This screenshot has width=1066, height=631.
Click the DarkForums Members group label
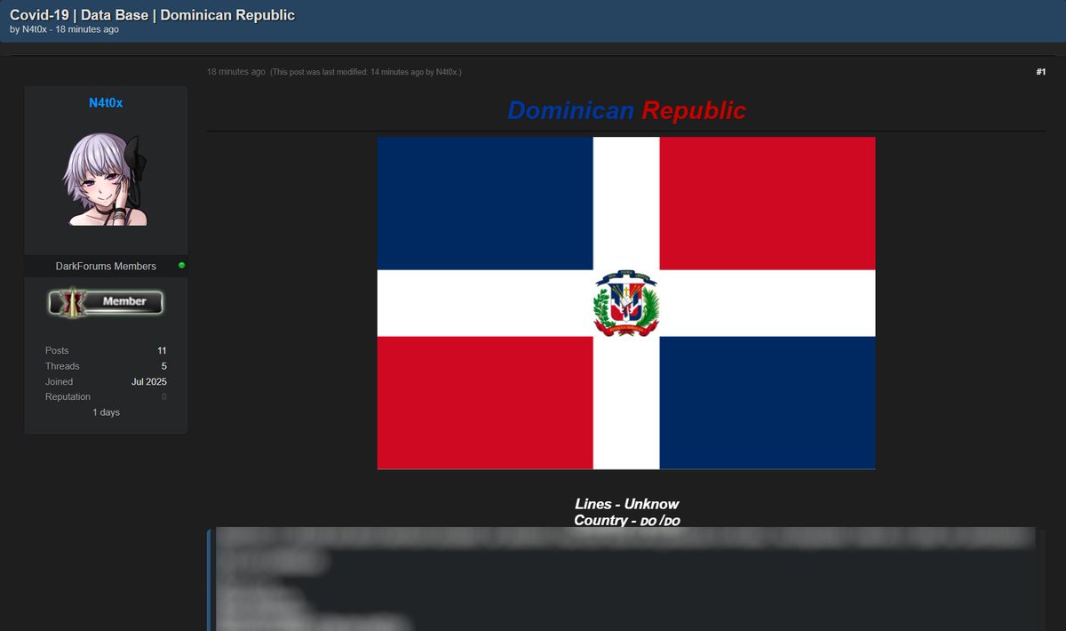coord(106,267)
